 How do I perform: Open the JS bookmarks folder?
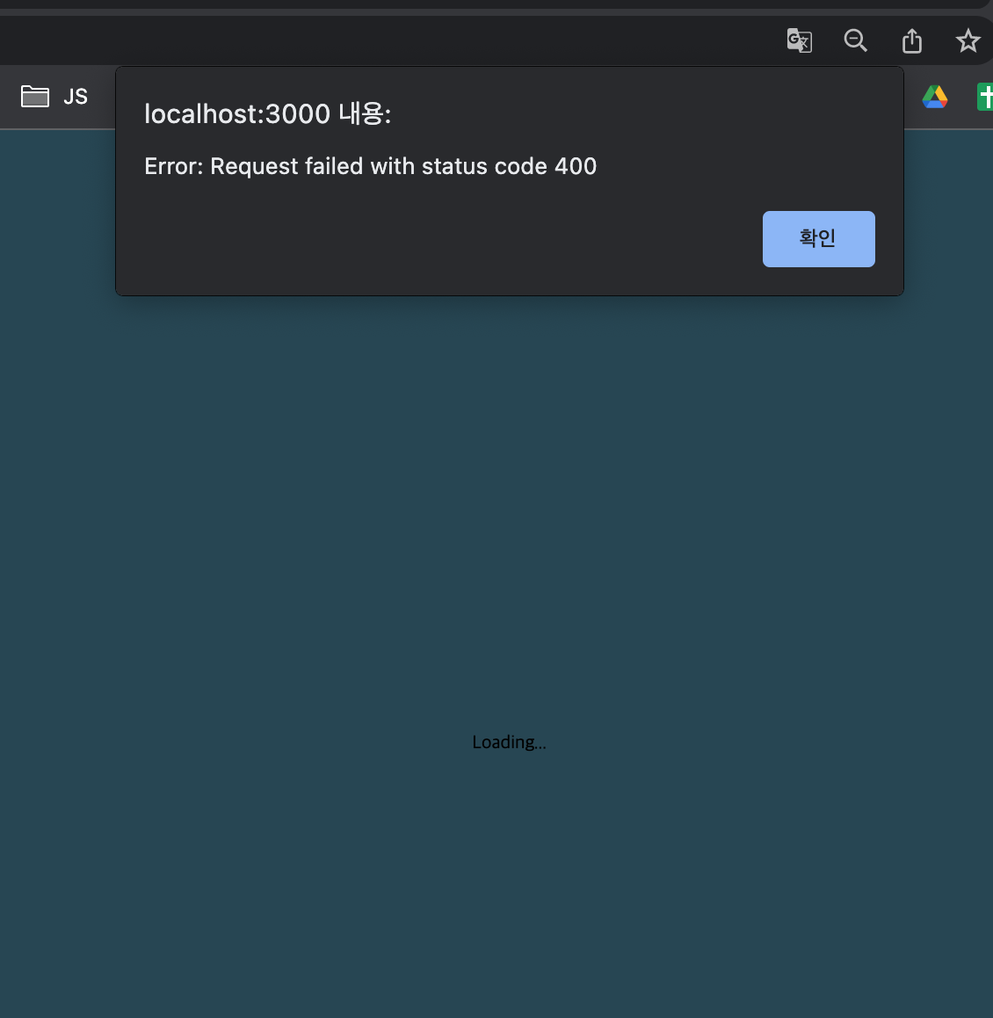(x=54, y=97)
